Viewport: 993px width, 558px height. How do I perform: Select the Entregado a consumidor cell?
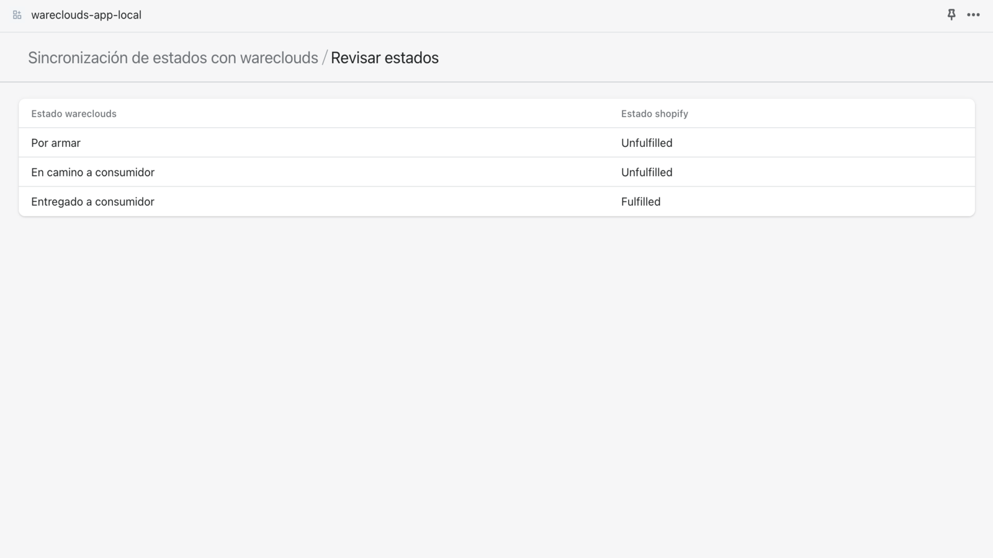[92, 201]
